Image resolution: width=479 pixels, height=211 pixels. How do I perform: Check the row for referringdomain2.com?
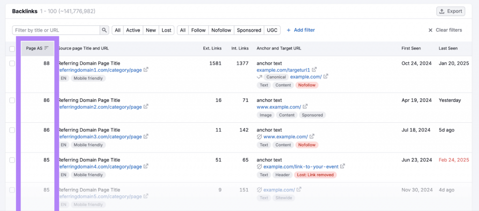[12, 100]
